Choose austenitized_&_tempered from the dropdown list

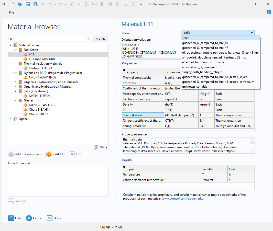[199, 67]
